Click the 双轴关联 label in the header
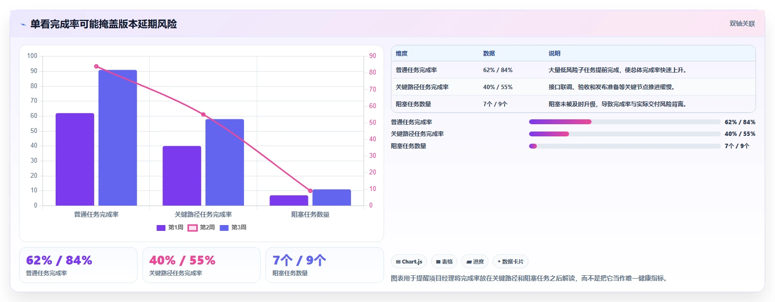Viewport: 775px width, 302px height. tap(742, 23)
